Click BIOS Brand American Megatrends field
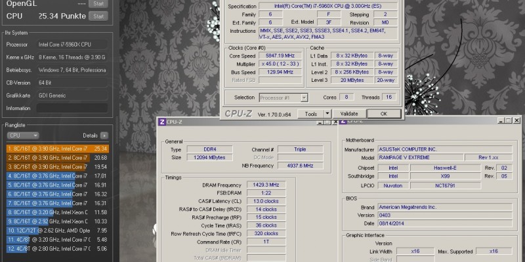Viewport: 525px width, 262px height. [x=445, y=207]
